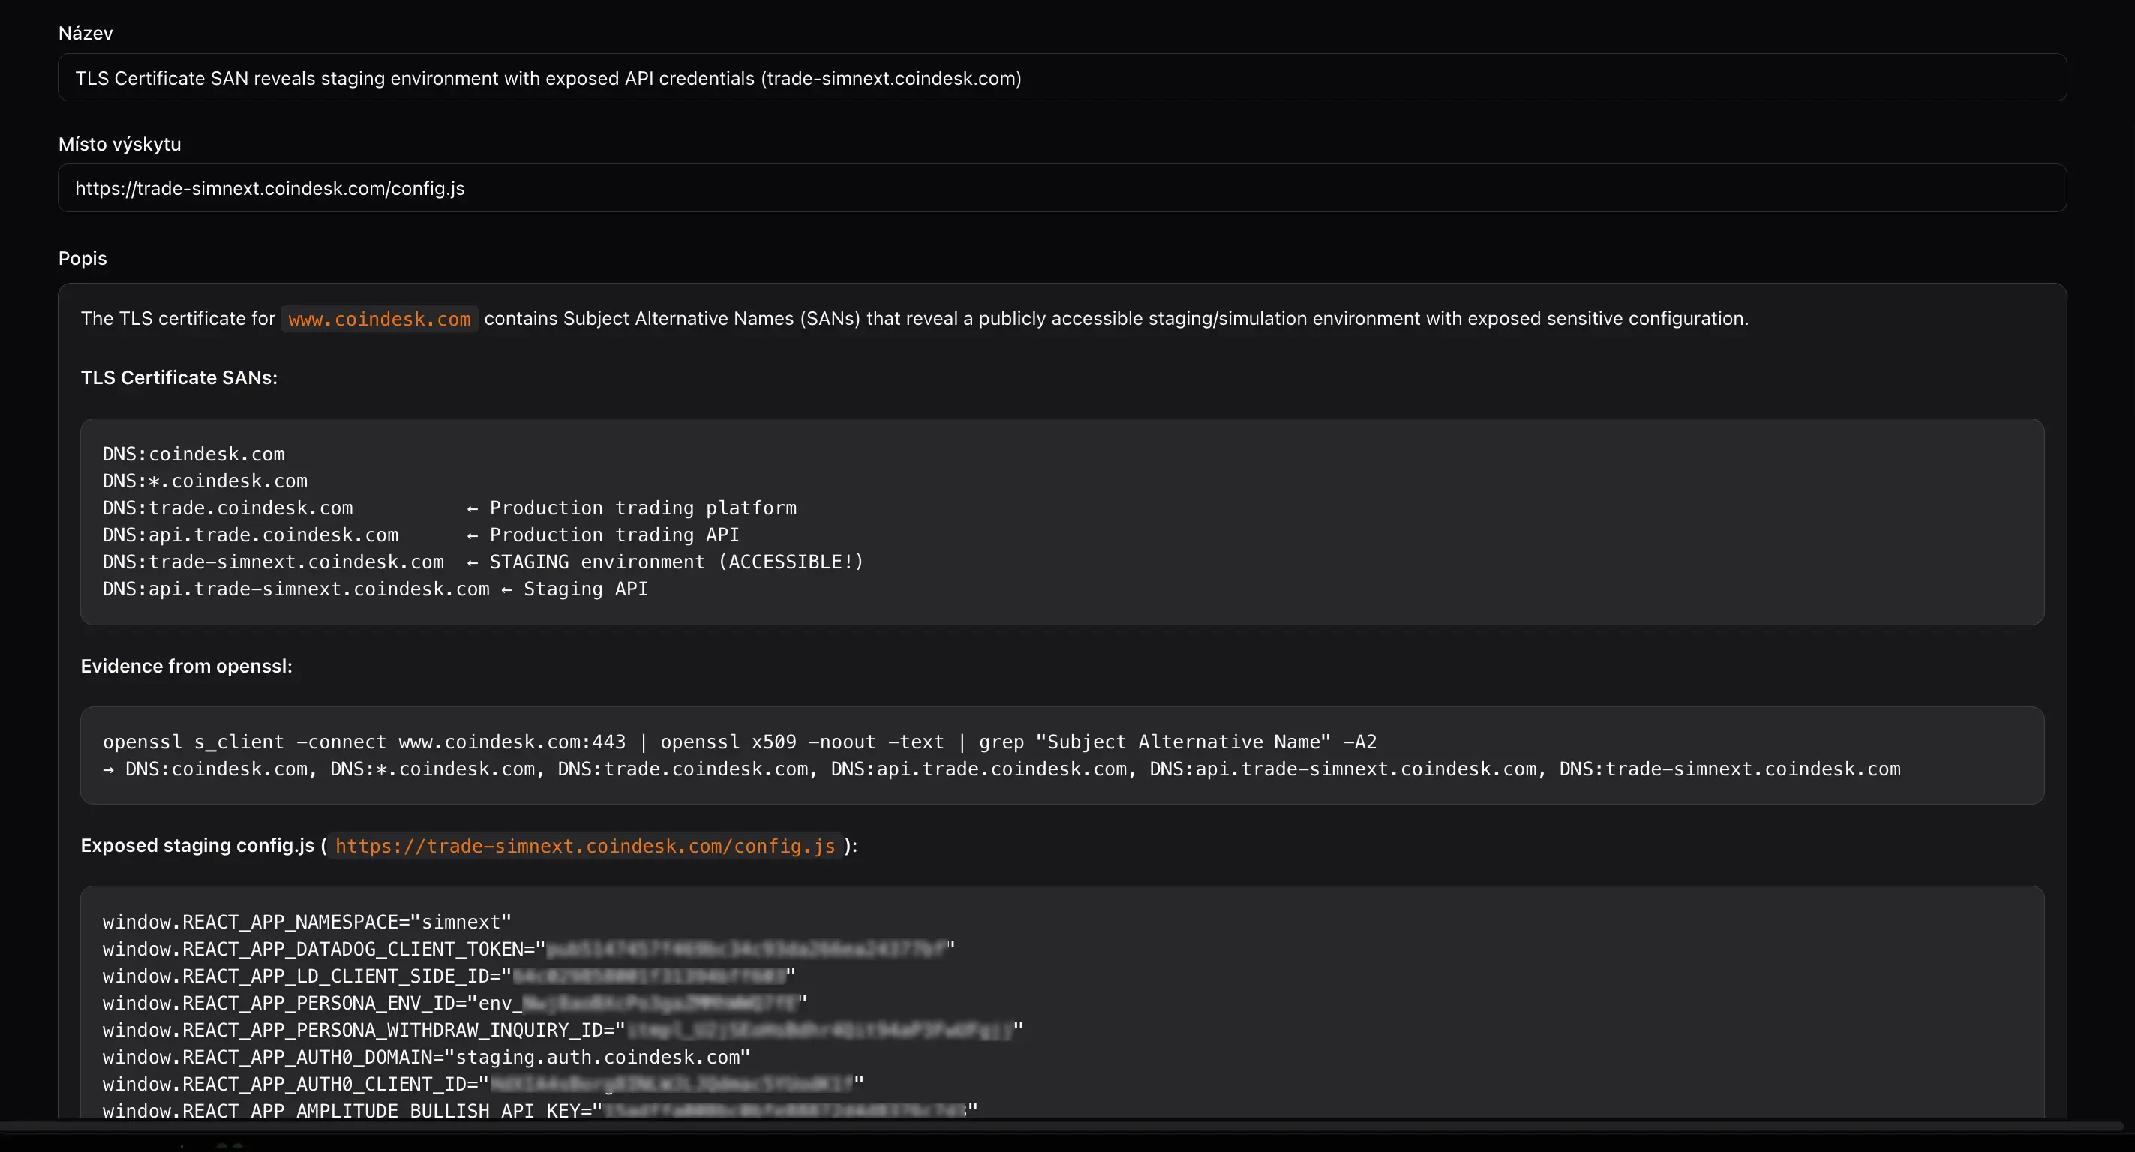Image resolution: width=2135 pixels, height=1152 pixels.
Task: Select the Evidence from openssl heading
Action: pyautogui.click(x=187, y=665)
